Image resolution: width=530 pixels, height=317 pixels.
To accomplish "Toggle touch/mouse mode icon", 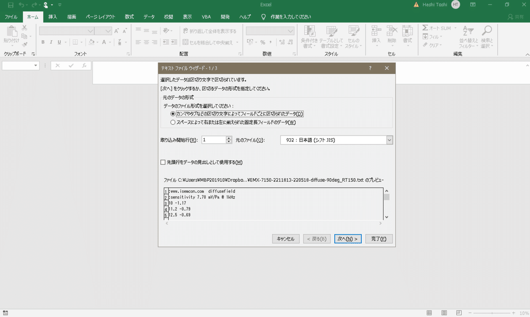I will click(45, 5).
